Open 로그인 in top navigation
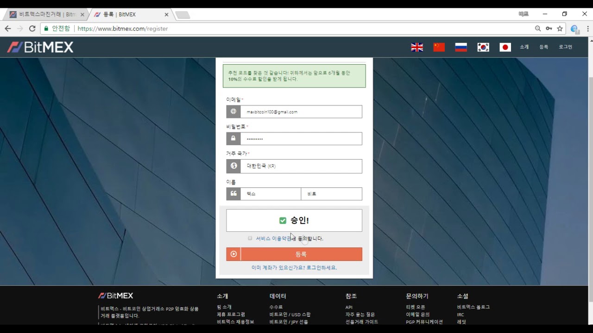 (565, 47)
